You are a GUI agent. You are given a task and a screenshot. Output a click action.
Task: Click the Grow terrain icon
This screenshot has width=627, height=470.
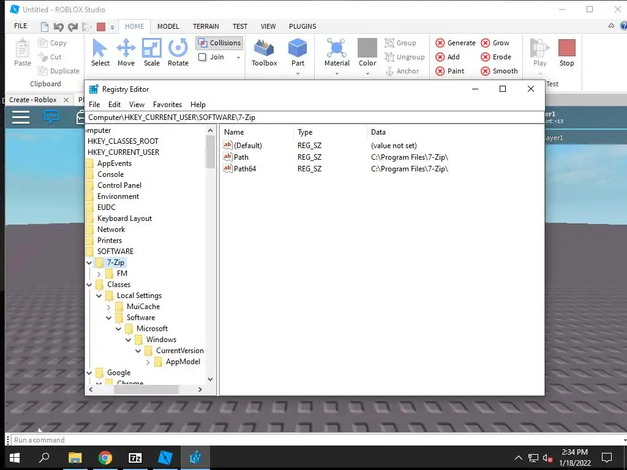(x=486, y=43)
